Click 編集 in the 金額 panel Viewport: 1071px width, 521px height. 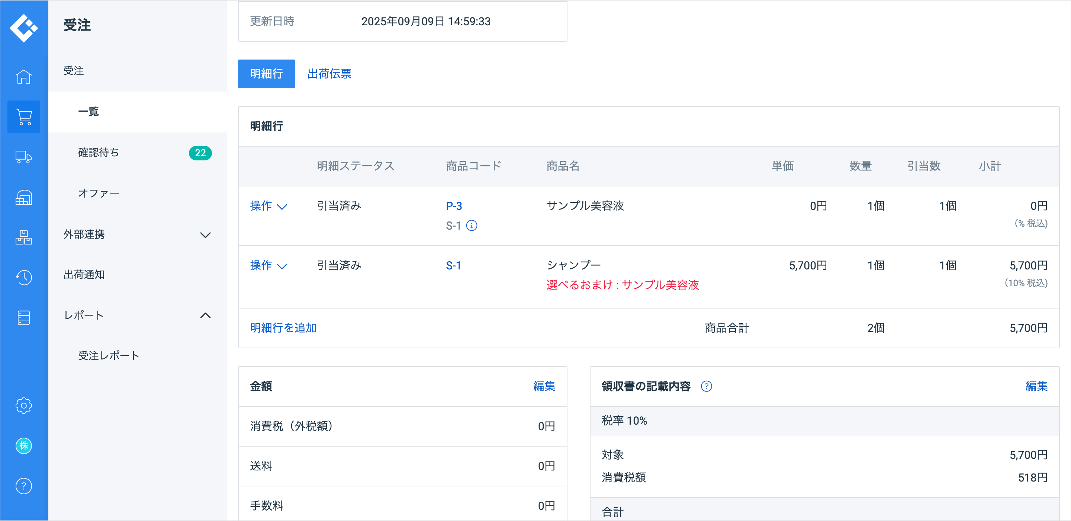(544, 386)
